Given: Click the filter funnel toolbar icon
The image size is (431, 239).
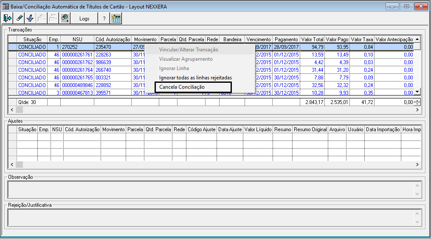Looking at the screenshot, I should [30, 18].
